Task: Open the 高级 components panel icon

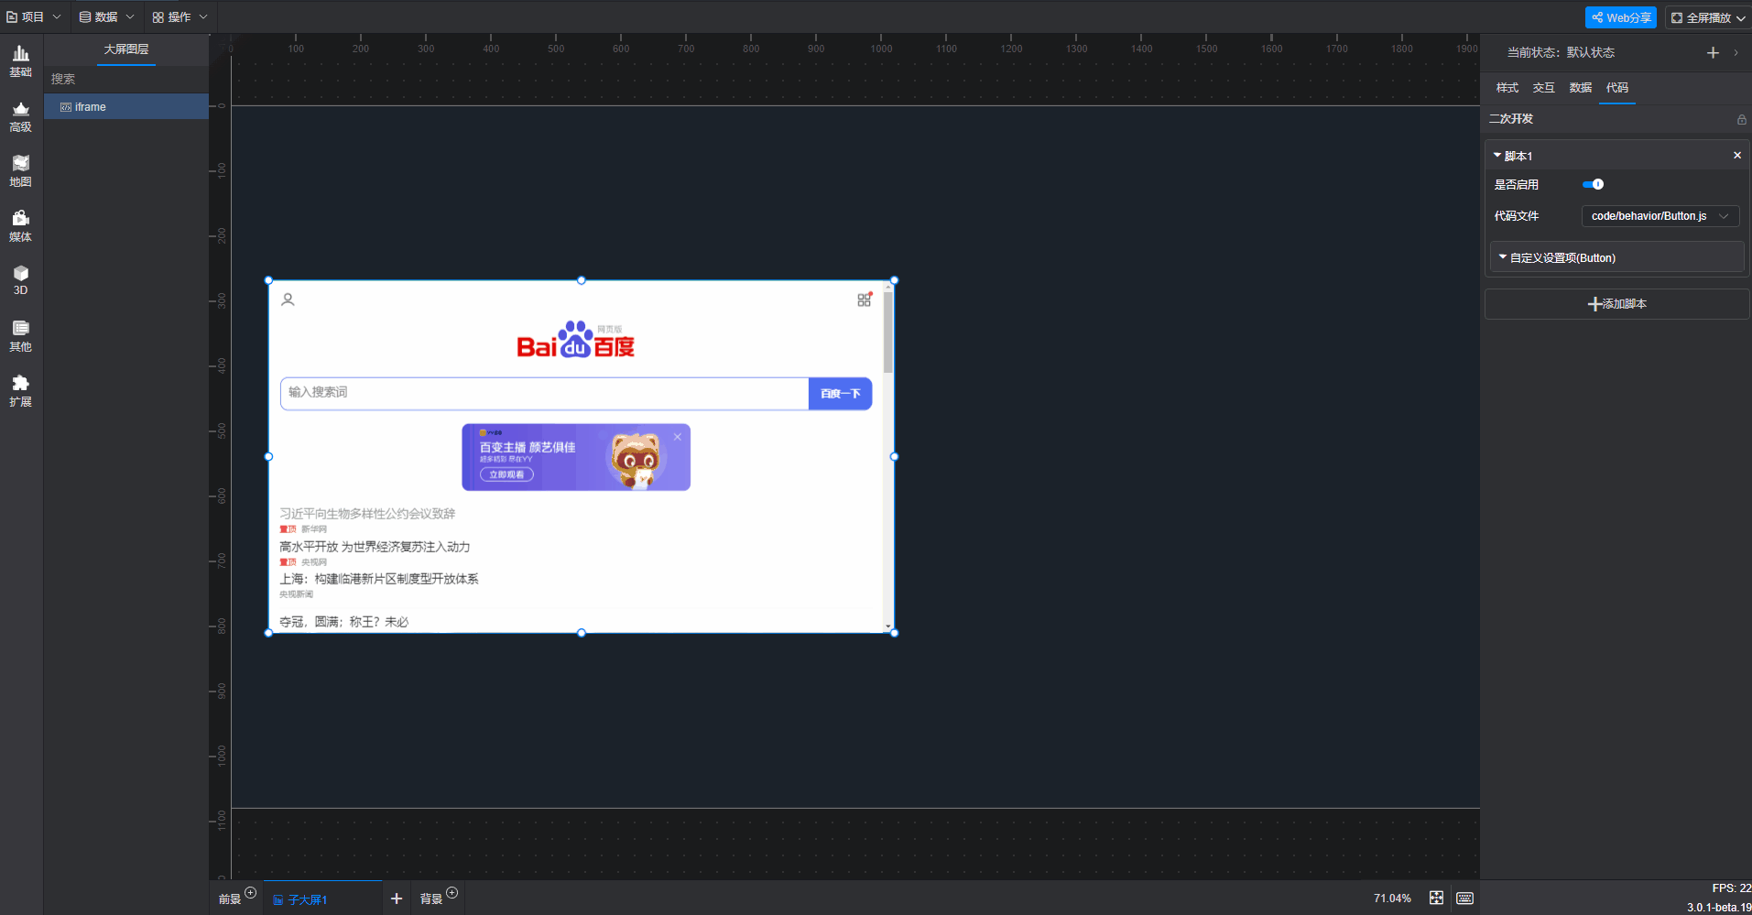Action: pos(20,116)
